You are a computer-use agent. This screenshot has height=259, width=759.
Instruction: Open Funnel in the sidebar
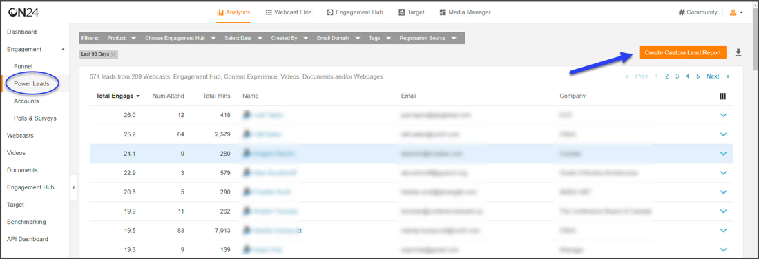point(23,66)
